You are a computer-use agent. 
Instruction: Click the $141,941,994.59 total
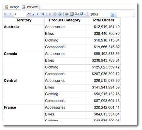pos(103,88)
